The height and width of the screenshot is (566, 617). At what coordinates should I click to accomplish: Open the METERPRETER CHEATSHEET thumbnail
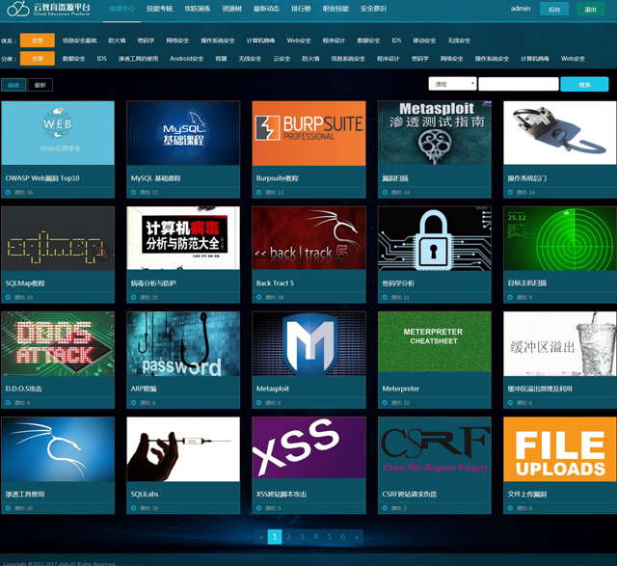(435, 343)
